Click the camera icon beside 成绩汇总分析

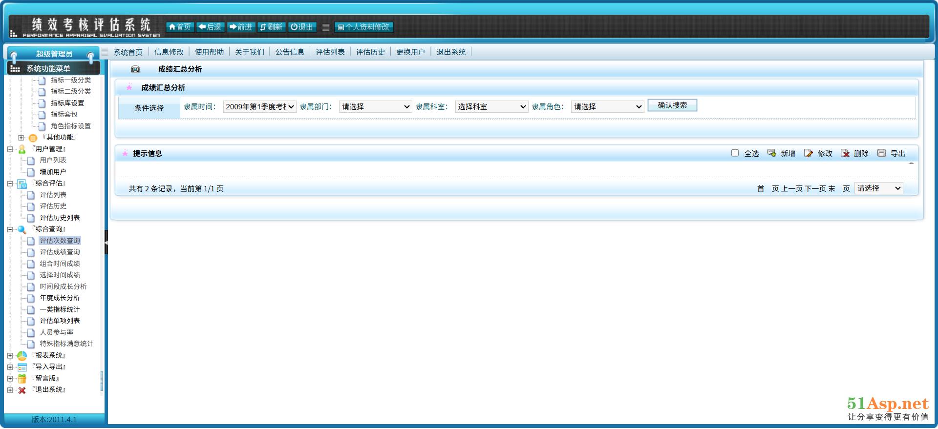(135, 69)
